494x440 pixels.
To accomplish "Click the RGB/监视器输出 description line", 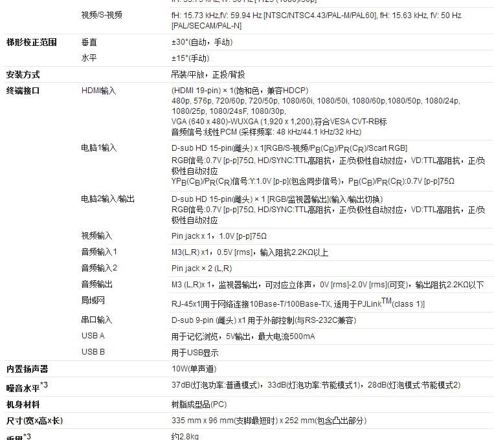I will [x=277, y=199].
